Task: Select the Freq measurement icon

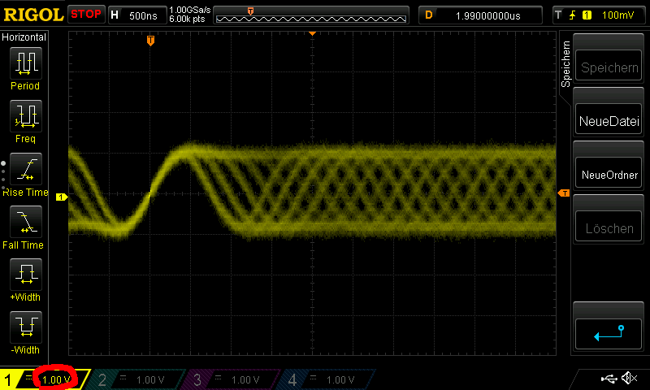Action: click(26, 115)
